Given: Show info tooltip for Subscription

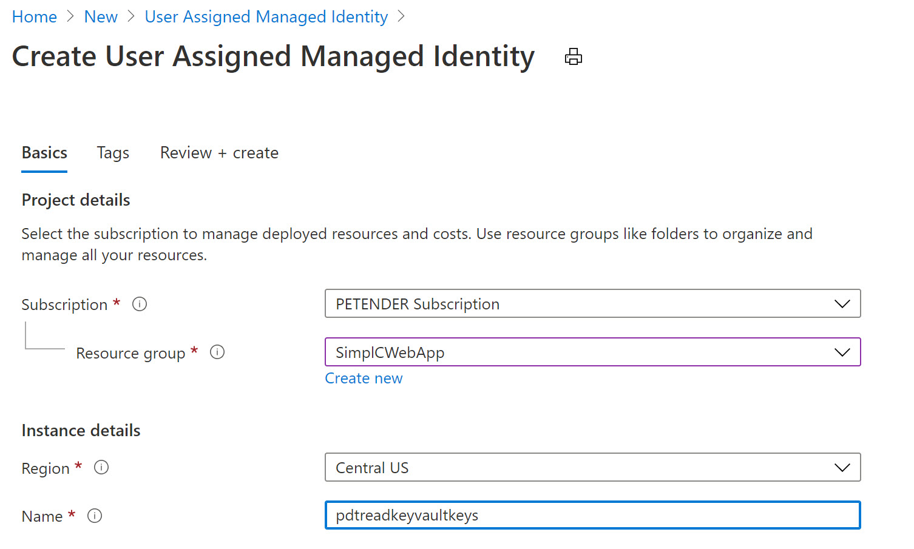Looking at the screenshot, I should (x=140, y=304).
